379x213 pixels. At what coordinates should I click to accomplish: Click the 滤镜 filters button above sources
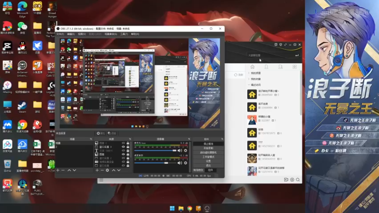click(112, 133)
